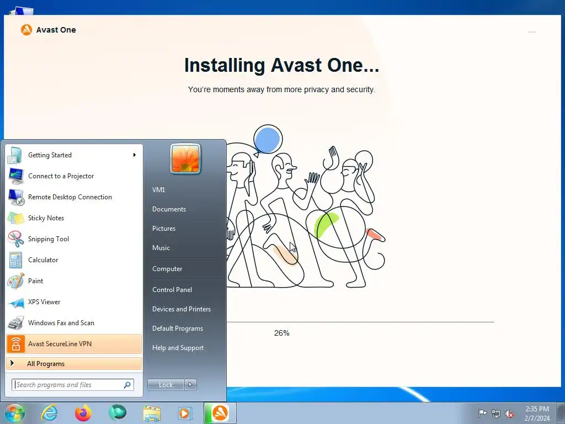Viewport: 565px width, 424px height.
Task: Open Default Programs
Action: pos(177,328)
